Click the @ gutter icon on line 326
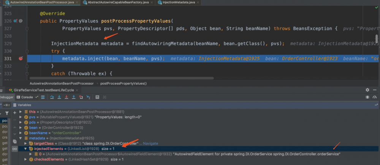This screenshot has width=380, height=165. point(21,21)
